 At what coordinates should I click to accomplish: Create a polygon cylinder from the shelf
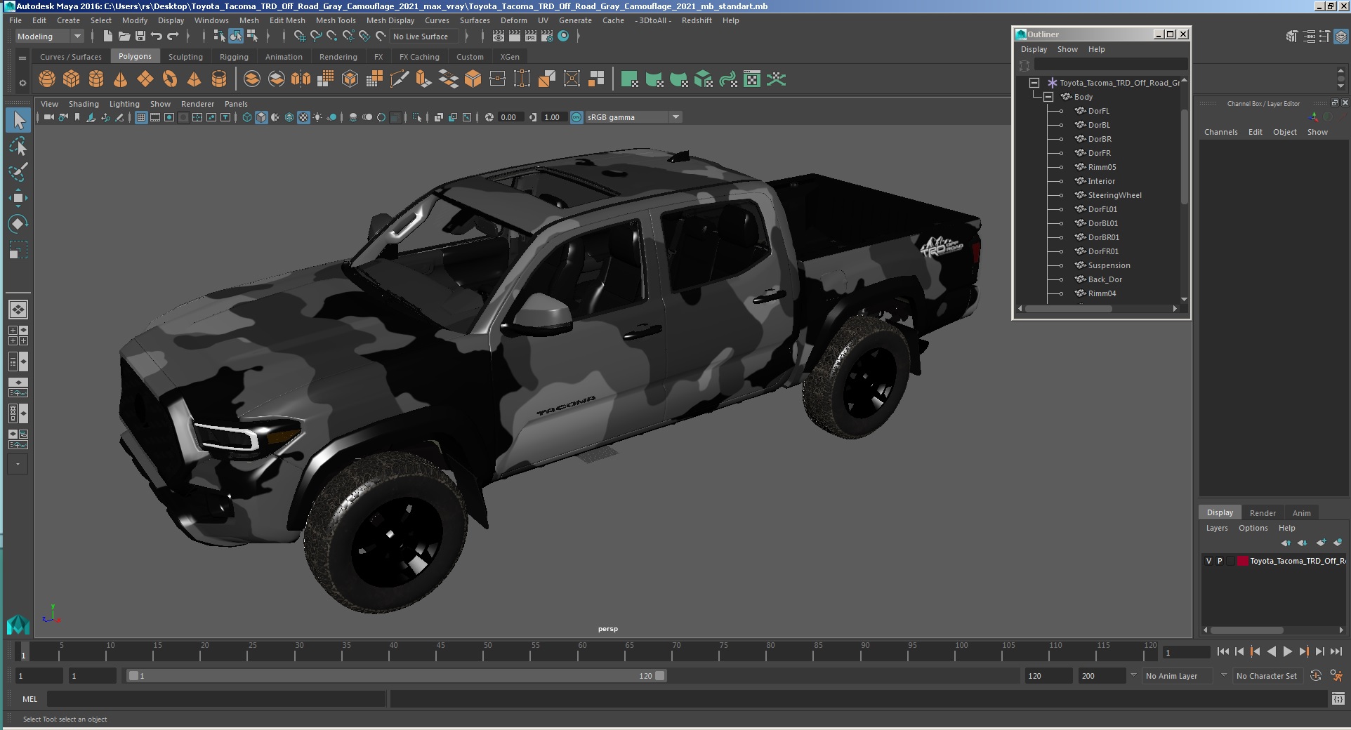96,79
